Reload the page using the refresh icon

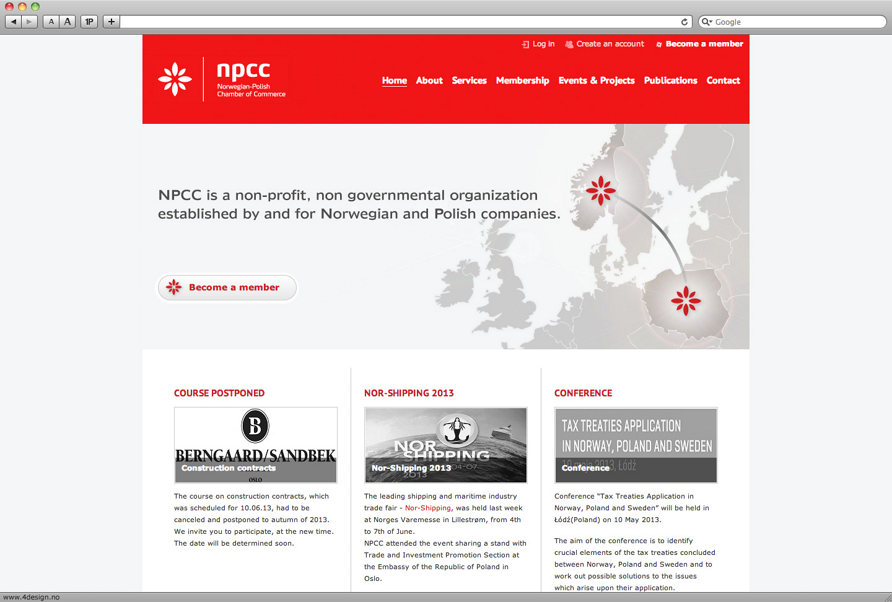click(x=684, y=22)
